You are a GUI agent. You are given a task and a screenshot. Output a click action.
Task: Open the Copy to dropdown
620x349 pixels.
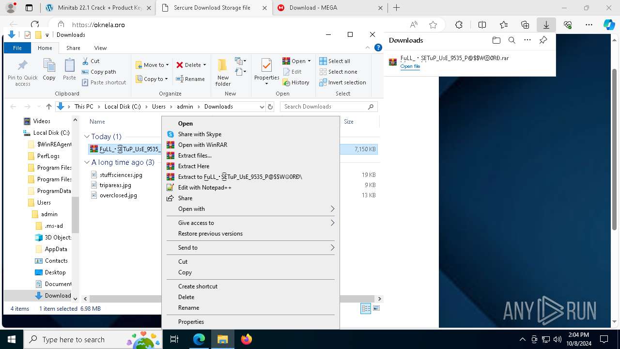tap(152, 79)
